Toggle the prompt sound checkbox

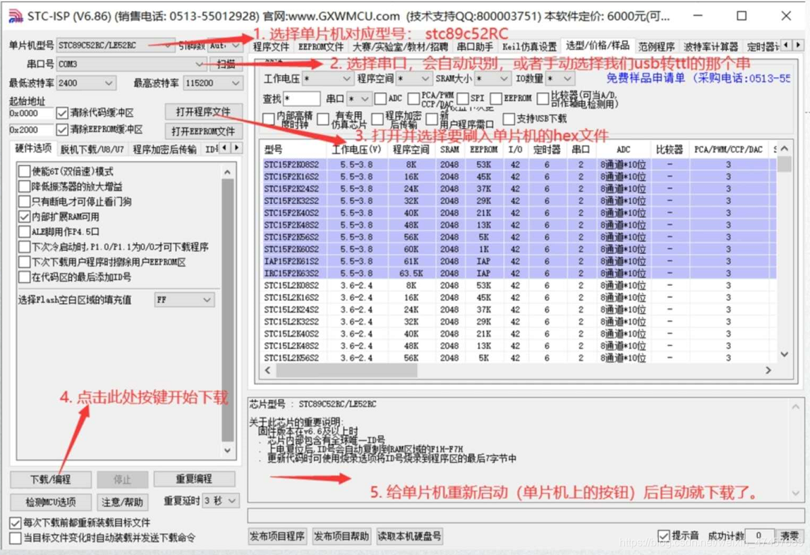pyautogui.click(x=664, y=535)
